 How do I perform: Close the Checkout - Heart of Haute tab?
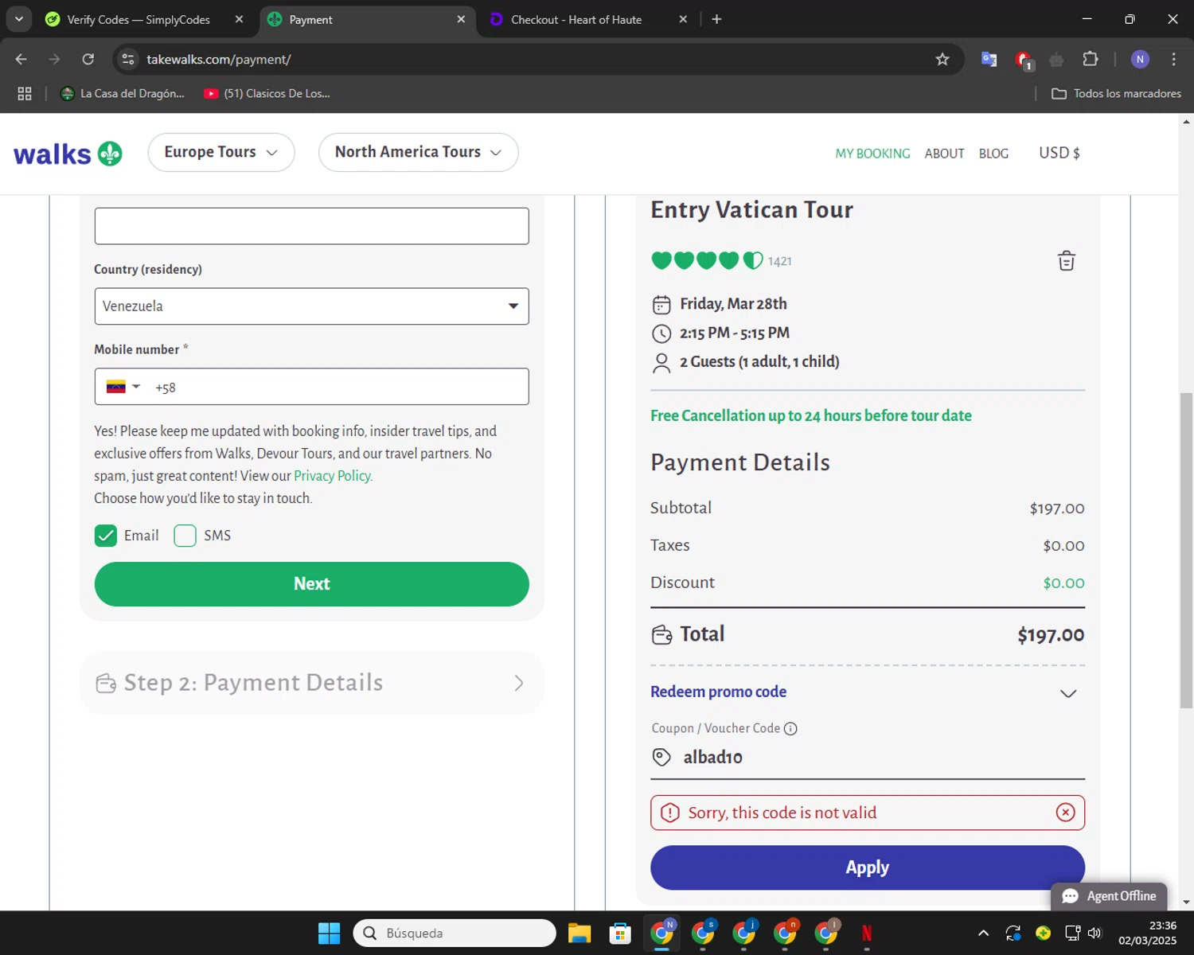pyautogui.click(x=682, y=19)
